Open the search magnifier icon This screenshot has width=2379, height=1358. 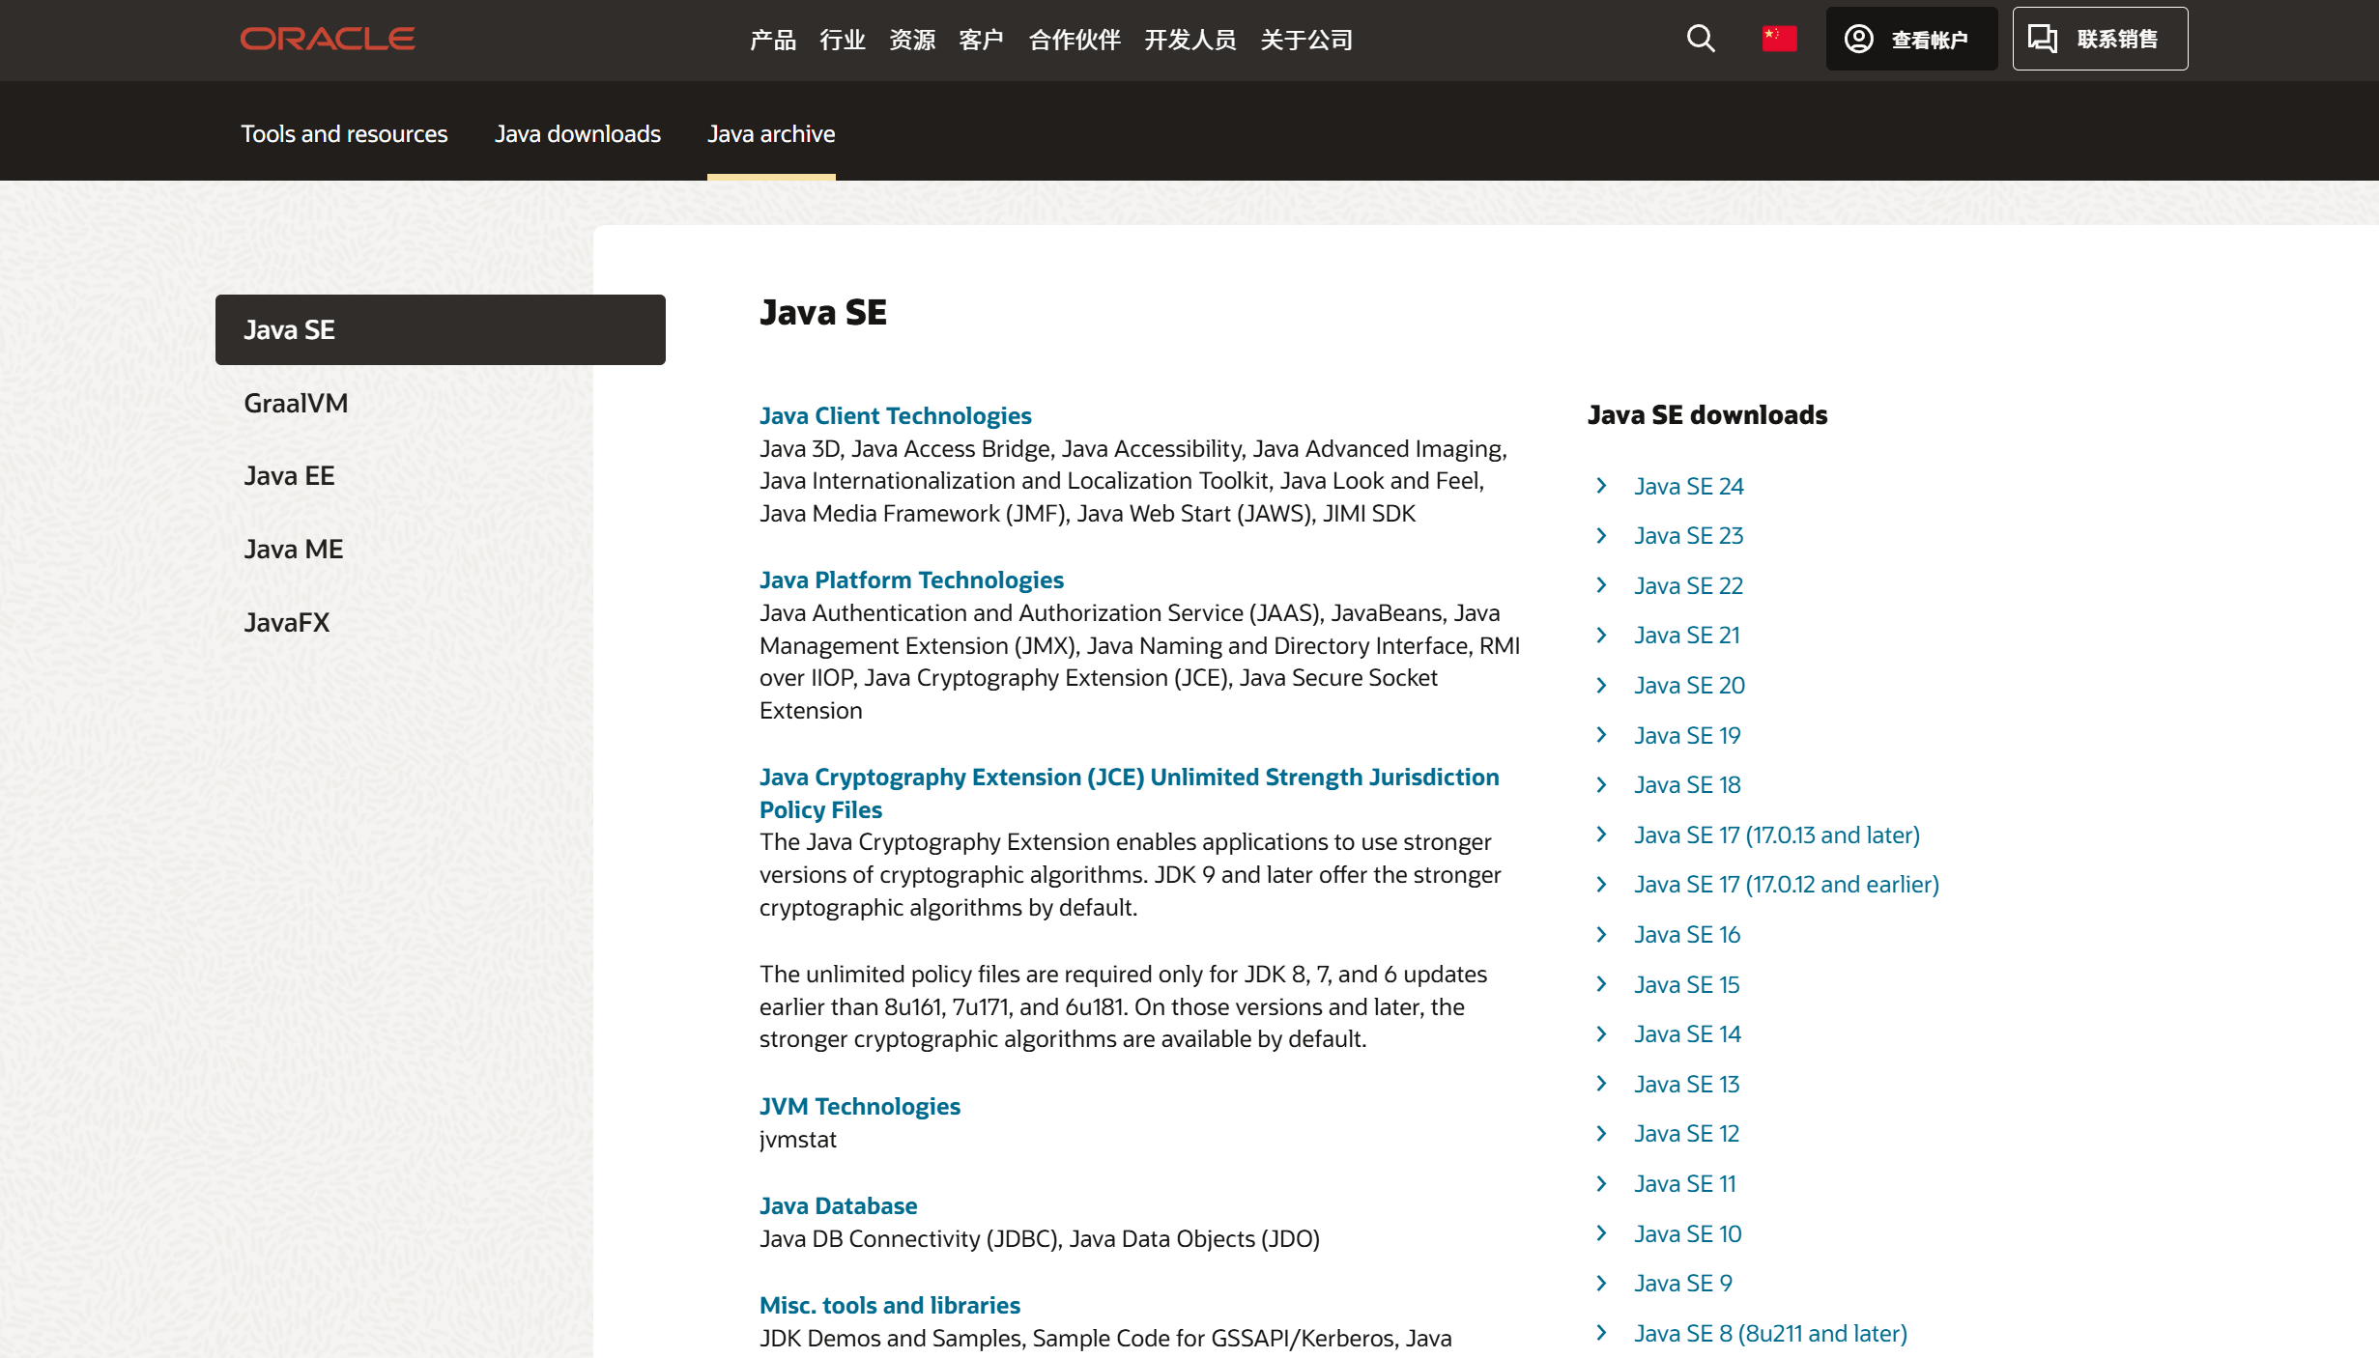[1700, 39]
